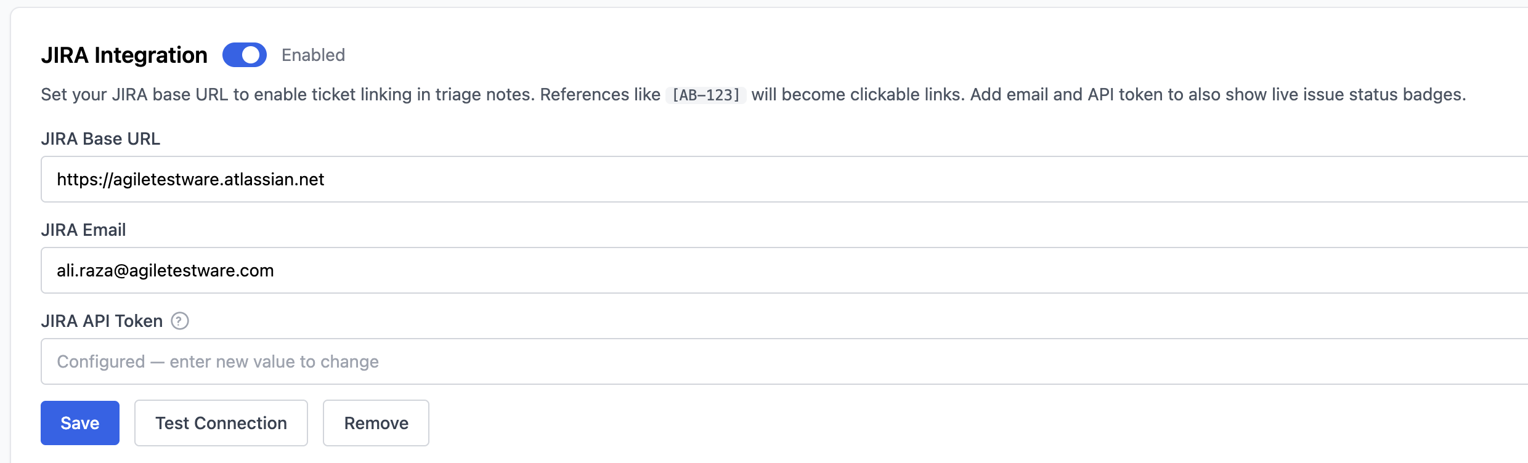Disable the JIRA Integration toggle switch

(244, 55)
